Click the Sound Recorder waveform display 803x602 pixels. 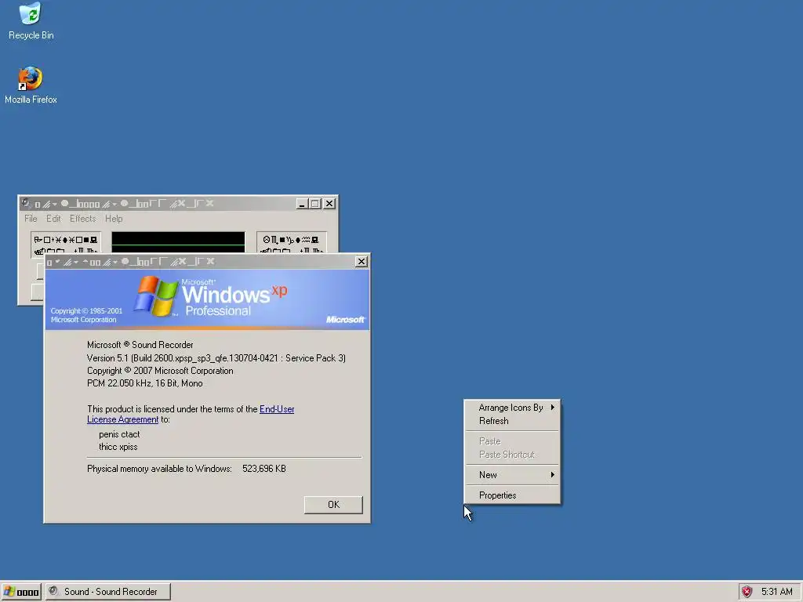click(178, 243)
